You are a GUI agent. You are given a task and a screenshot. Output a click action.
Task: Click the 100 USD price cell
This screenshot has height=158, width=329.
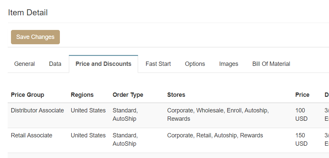tap(301, 114)
